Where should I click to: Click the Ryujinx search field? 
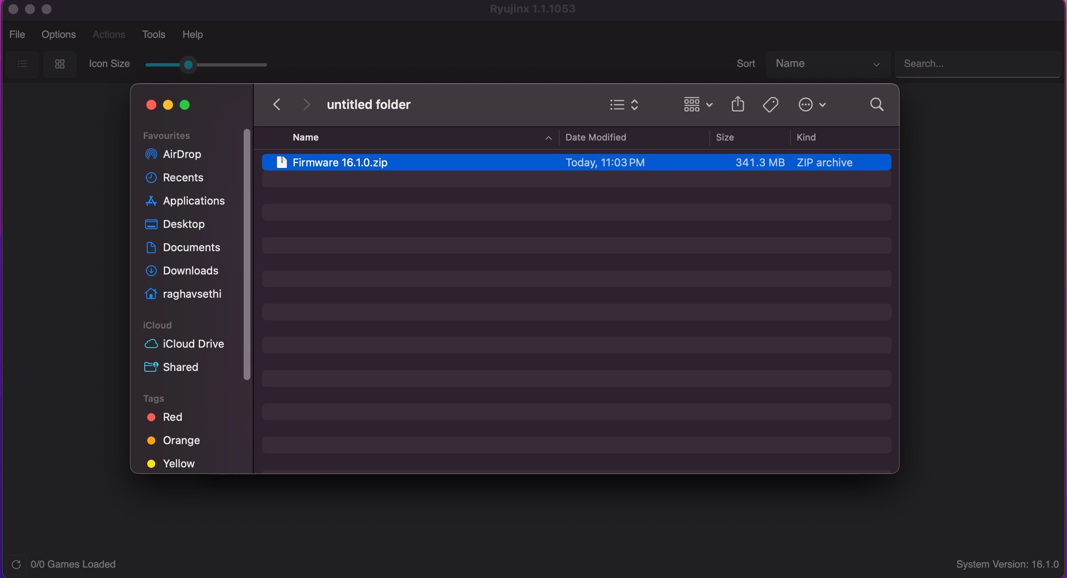(978, 64)
